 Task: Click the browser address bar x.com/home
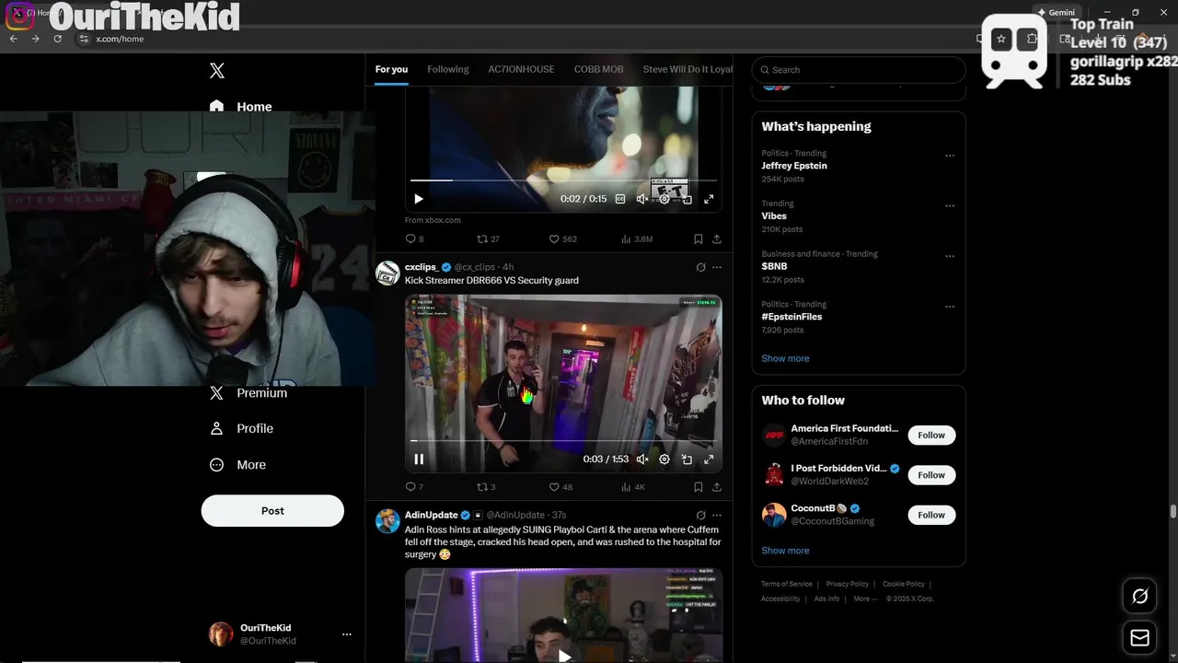(120, 40)
